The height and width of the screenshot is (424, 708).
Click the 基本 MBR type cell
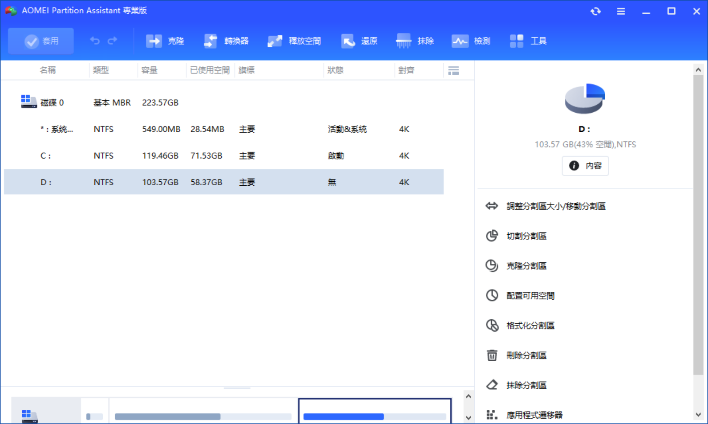coord(112,103)
